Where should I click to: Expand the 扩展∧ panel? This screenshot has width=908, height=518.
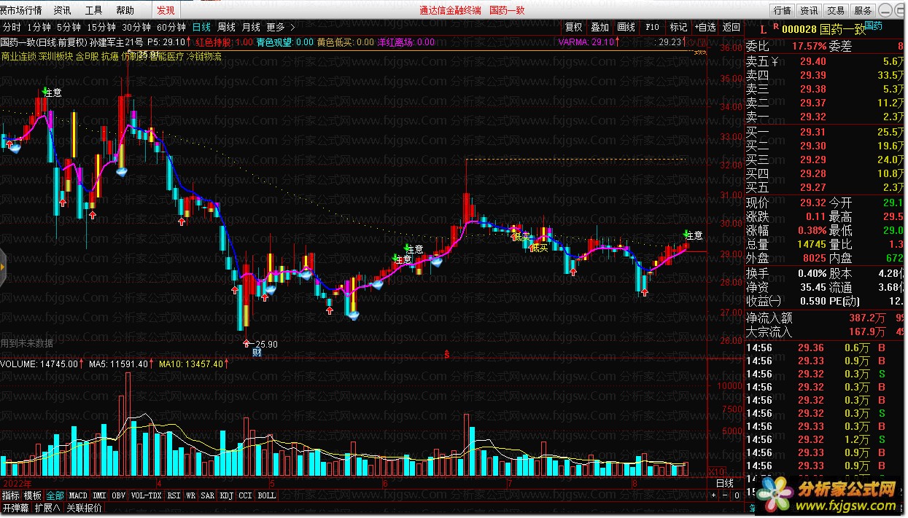[47, 507]
